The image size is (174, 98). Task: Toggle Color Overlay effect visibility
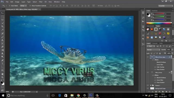coord(155,67)
